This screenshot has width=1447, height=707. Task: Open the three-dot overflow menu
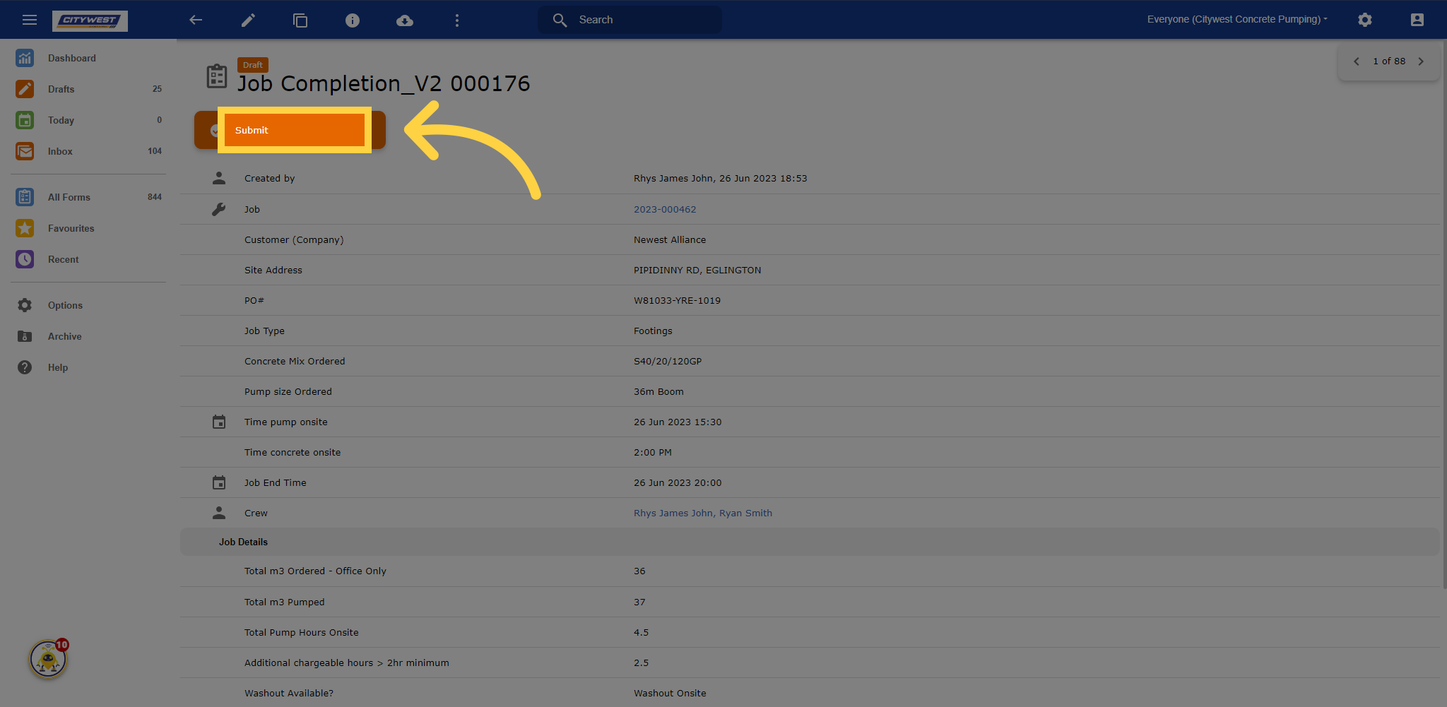tap(457, 20)
